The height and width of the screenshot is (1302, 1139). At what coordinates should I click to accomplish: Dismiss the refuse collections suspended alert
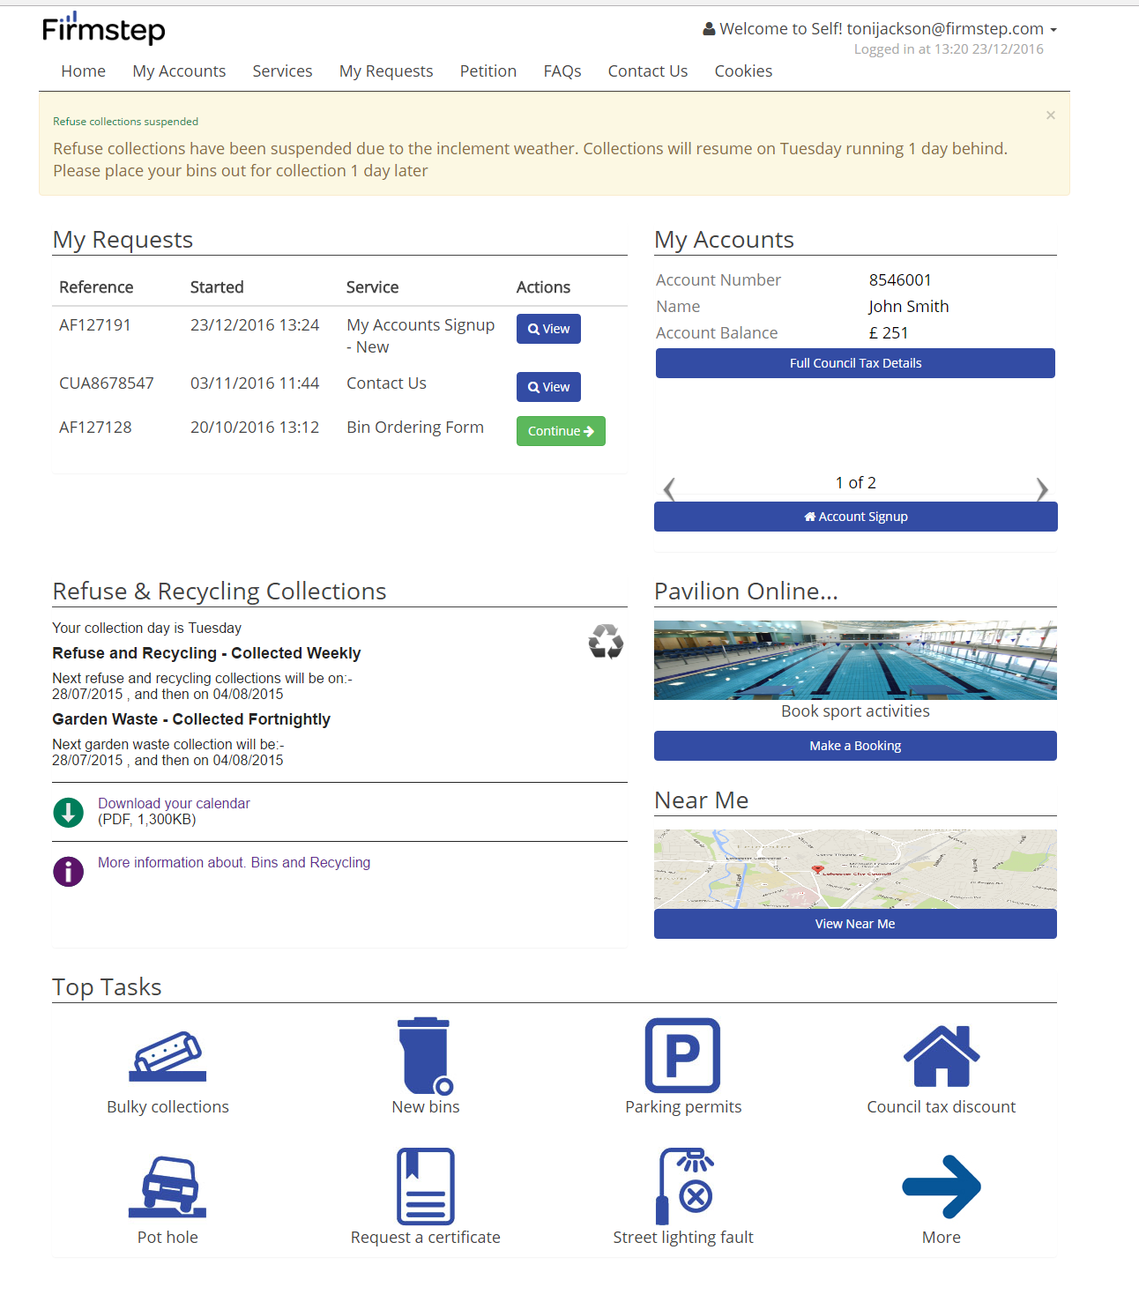tap(1050, 115)
